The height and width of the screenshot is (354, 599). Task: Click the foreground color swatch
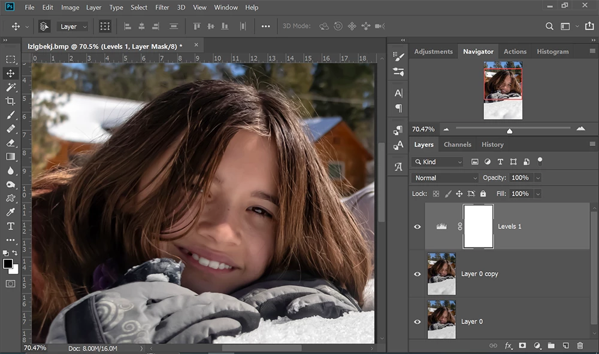pyautogui.click(x=8, y=264)
